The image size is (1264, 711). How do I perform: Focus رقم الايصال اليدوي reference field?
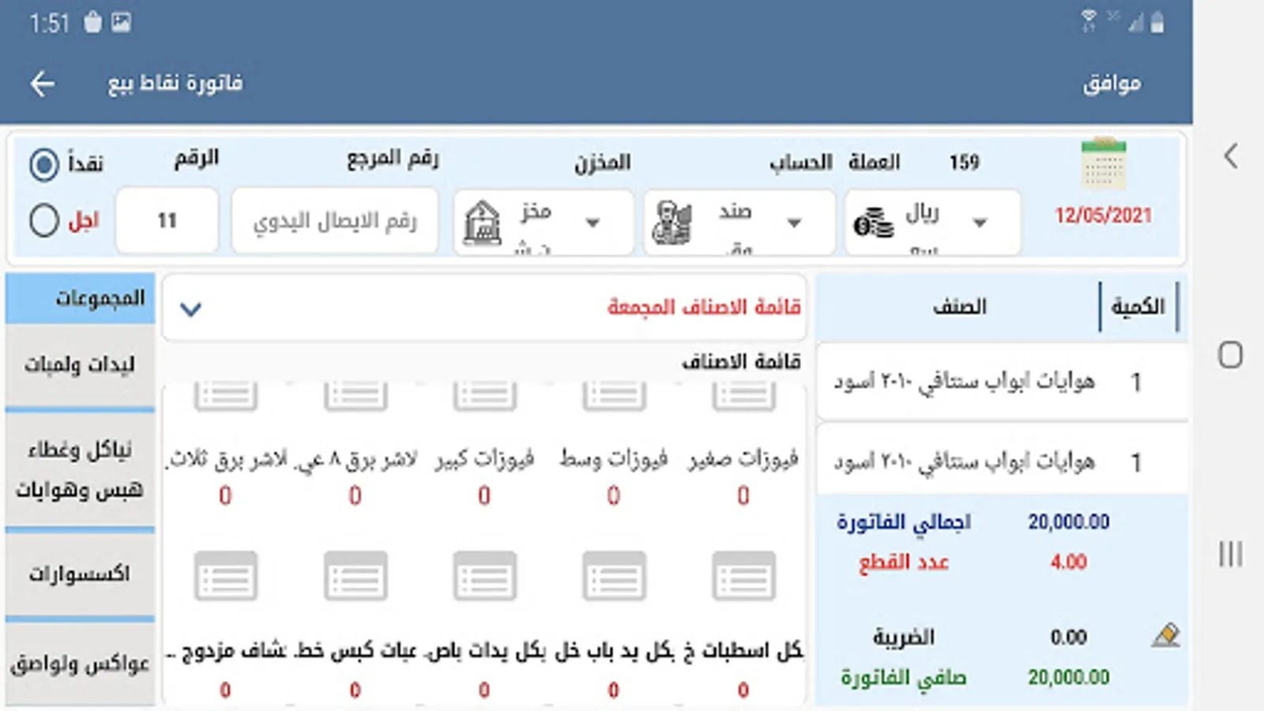tap(335, 220)
